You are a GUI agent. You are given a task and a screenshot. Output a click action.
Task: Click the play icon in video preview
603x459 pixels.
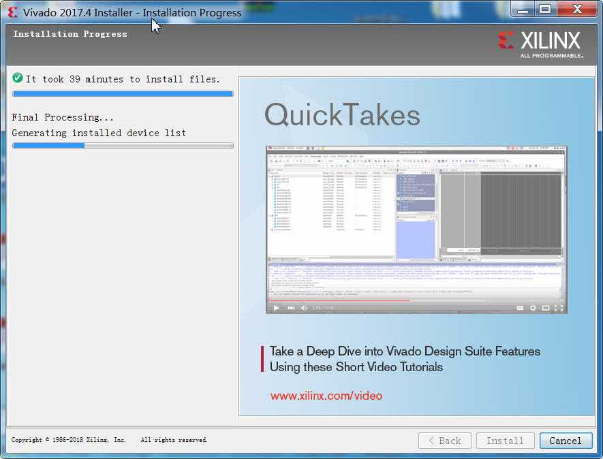276,308
